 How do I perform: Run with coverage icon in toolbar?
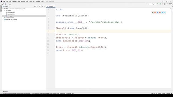[x=162, y=4]
